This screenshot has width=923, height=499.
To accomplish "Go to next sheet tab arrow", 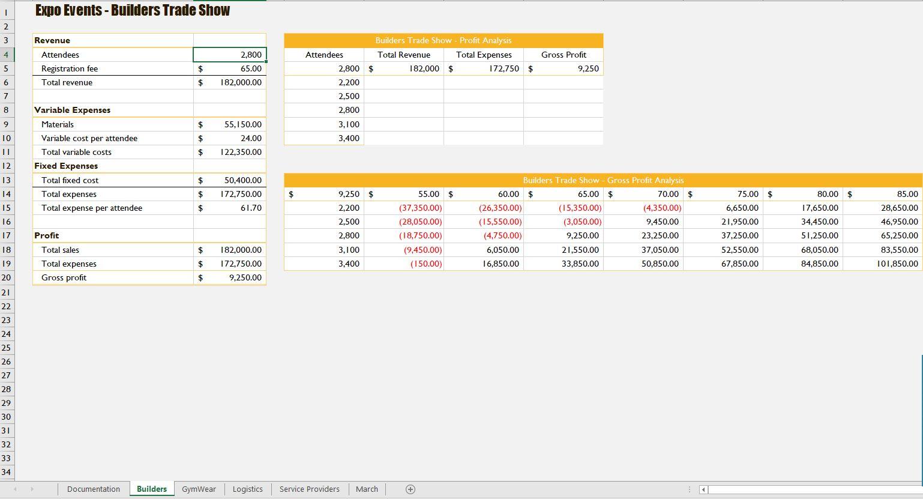I will 32,489.
